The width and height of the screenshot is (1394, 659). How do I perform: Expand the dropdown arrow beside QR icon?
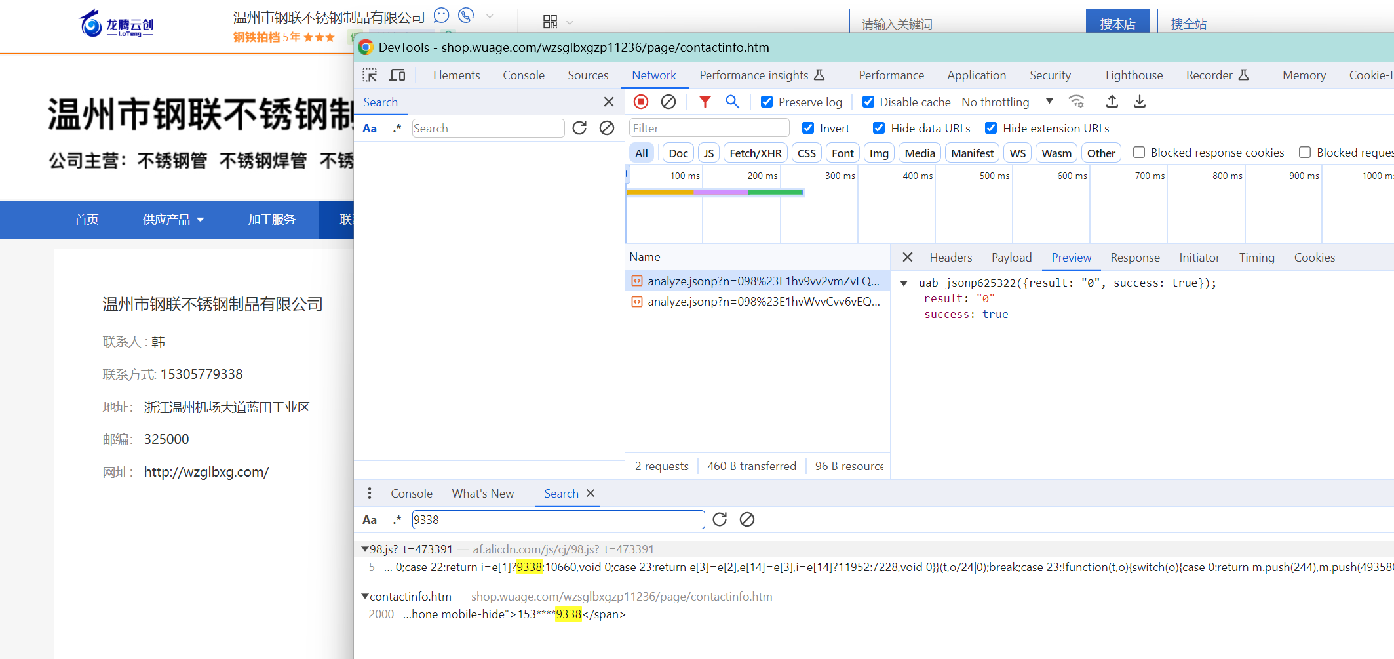pos(570,23)
